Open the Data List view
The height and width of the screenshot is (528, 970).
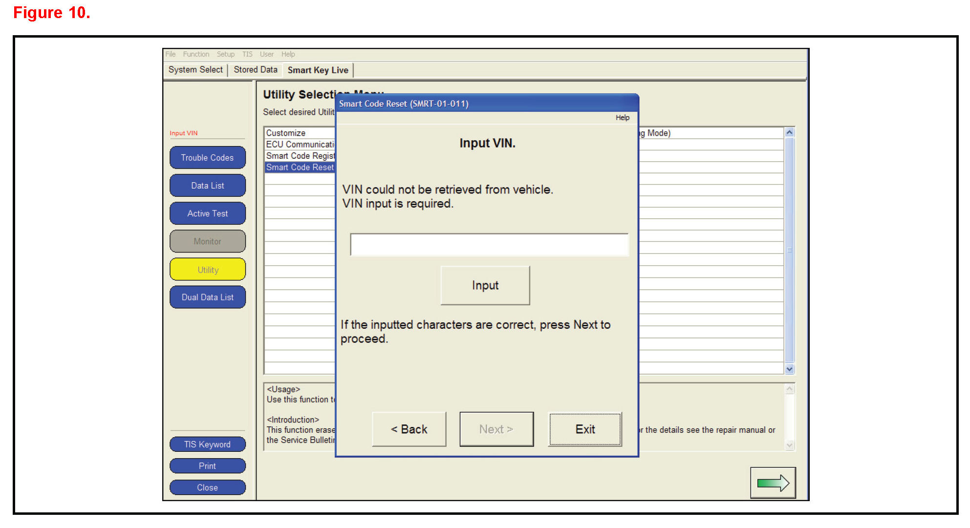(207, 186)
